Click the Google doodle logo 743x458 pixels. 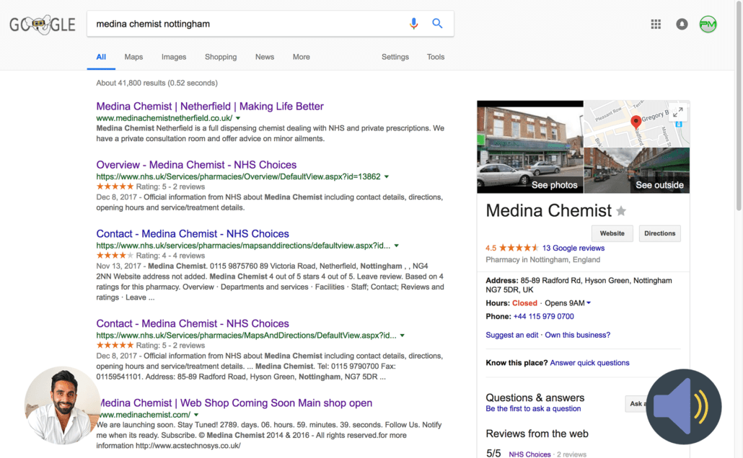click(43, 24)
